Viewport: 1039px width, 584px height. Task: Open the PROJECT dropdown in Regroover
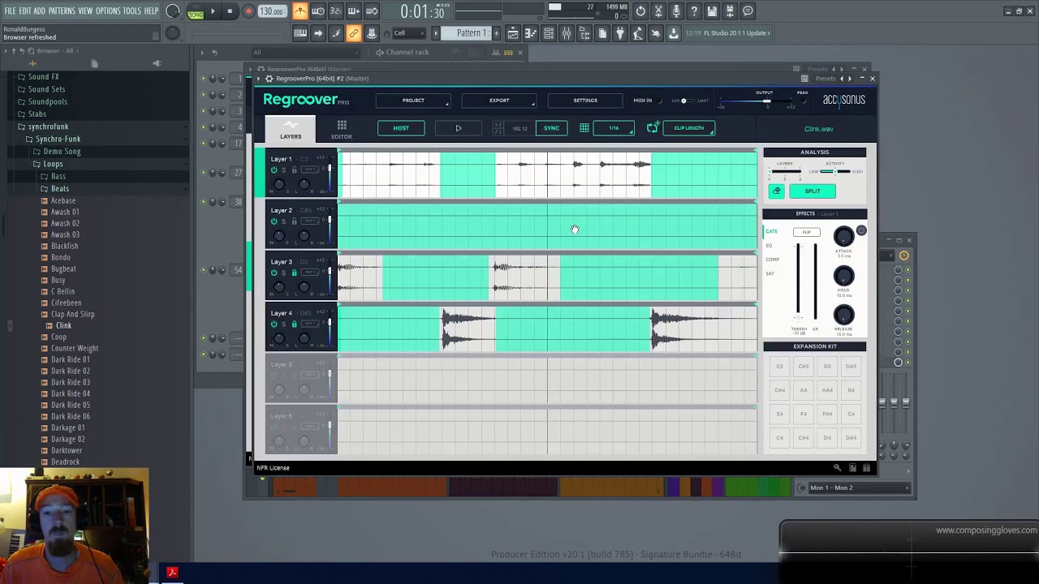(x=414, y=101)
